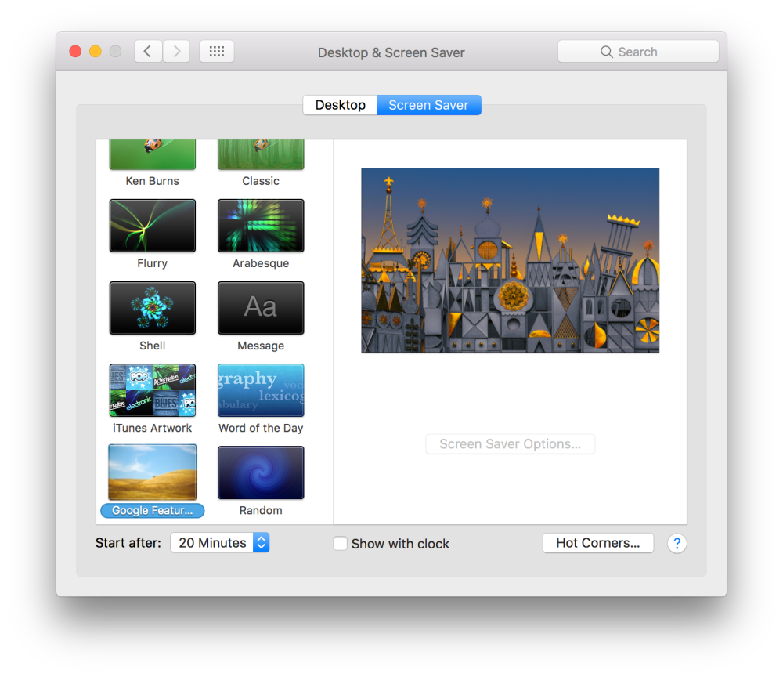Switch to the Desktop tab
The height and width of the screenshot is (677, 783).
pos(340,105)
